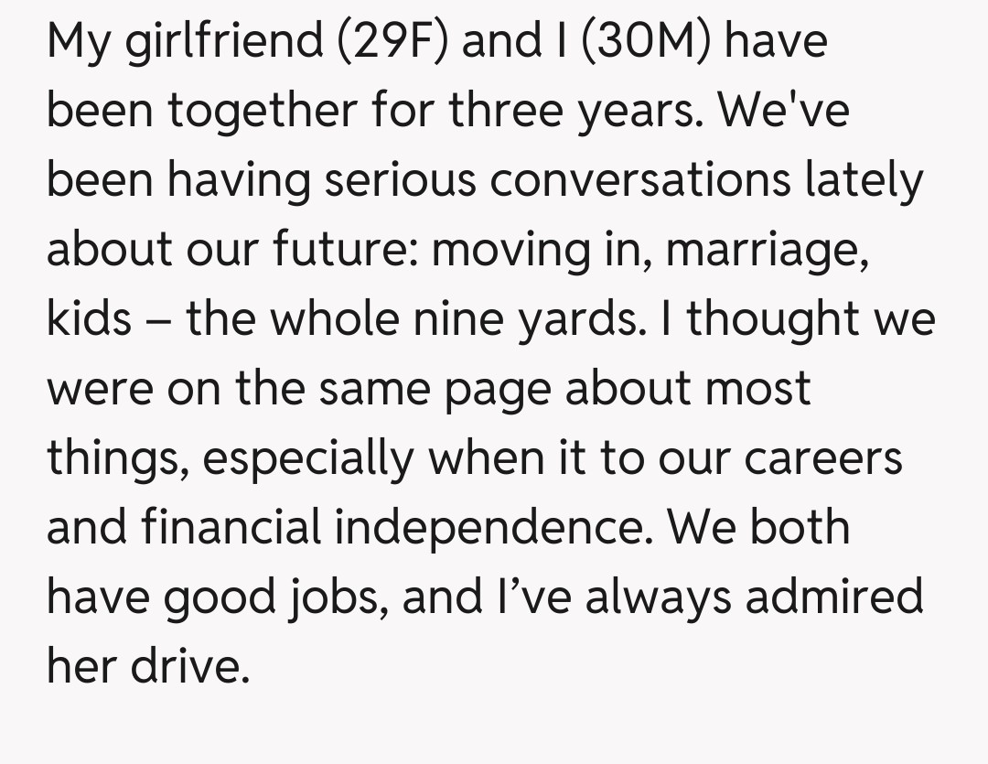Click the word "future:" before the colon list
Viewport: 988px width, 764px height.
(345, 251)
